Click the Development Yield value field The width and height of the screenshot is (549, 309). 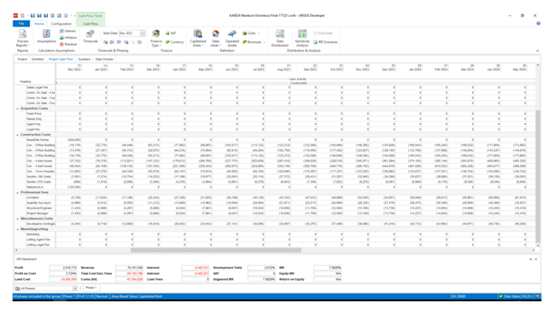coord(261,268)
